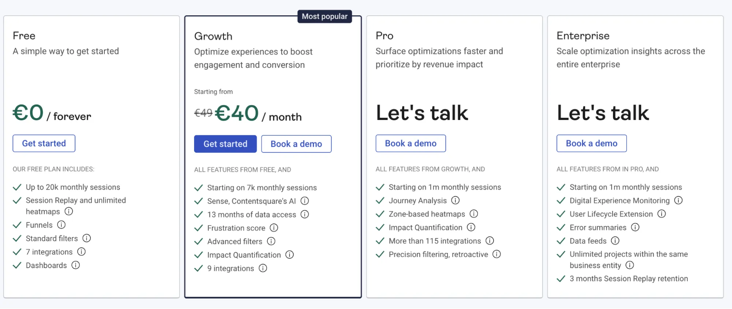732x309 pixels.
Task: Open Impact Quantification info in Growth plan
Action: click(x=289, y=255)
